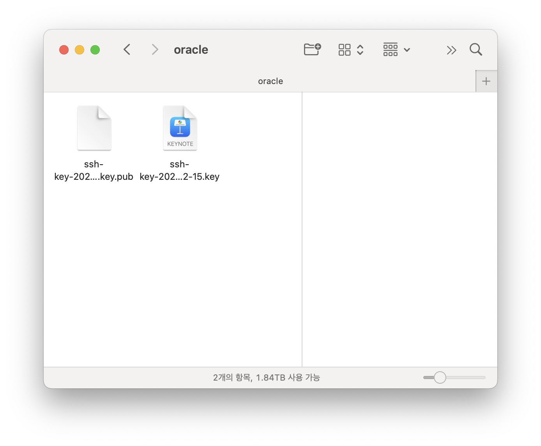Viewport: 541px width, 446px height.
Task: Click the status bar text showing 1.84TB available
Action: tap(267, 378)
